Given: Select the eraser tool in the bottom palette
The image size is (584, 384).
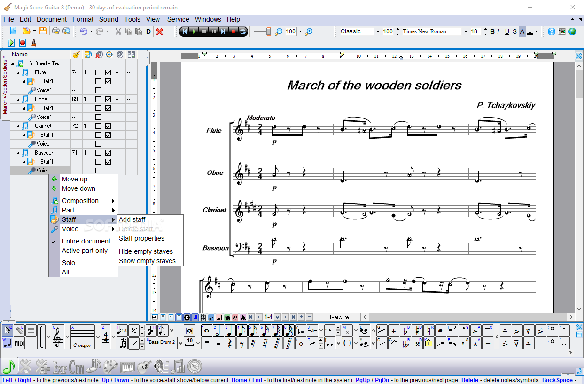Looking at the screenshot, I should [19, 330].
